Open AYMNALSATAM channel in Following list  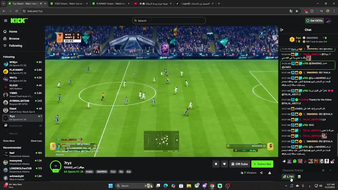pyautogui.click(x=22, y=102)
